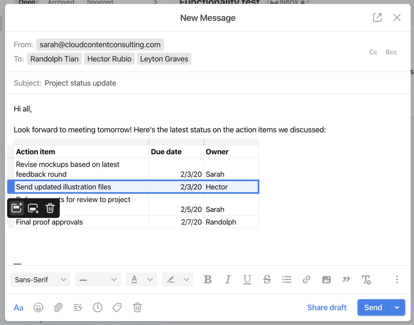Toggle the bulleted list
Image resolution: width=414 pixels, height=325 pixels.
tap(286, 279)
